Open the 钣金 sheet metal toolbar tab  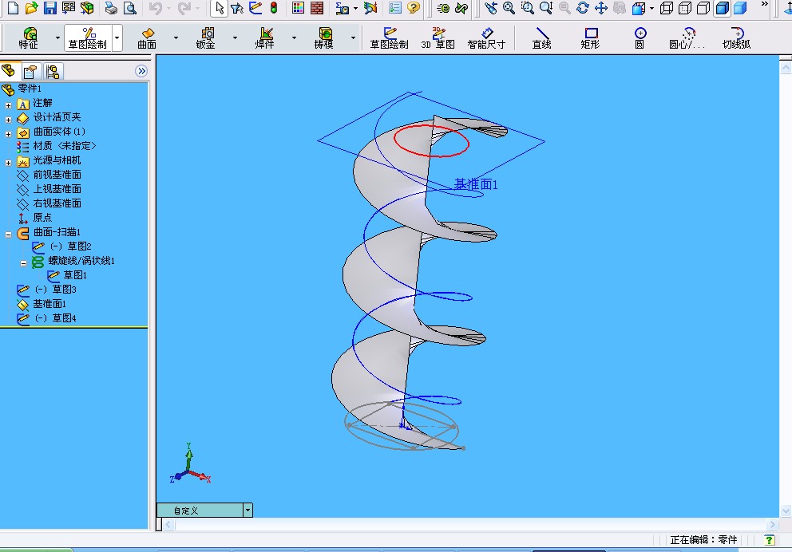pos(206,37)
